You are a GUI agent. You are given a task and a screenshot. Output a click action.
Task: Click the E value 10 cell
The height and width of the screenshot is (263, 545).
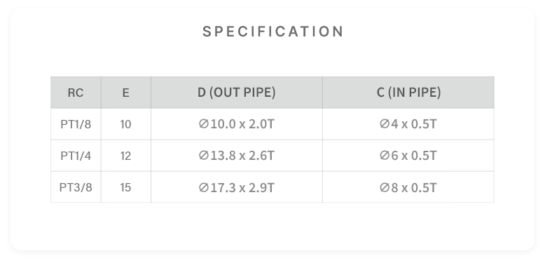point(126,124)
